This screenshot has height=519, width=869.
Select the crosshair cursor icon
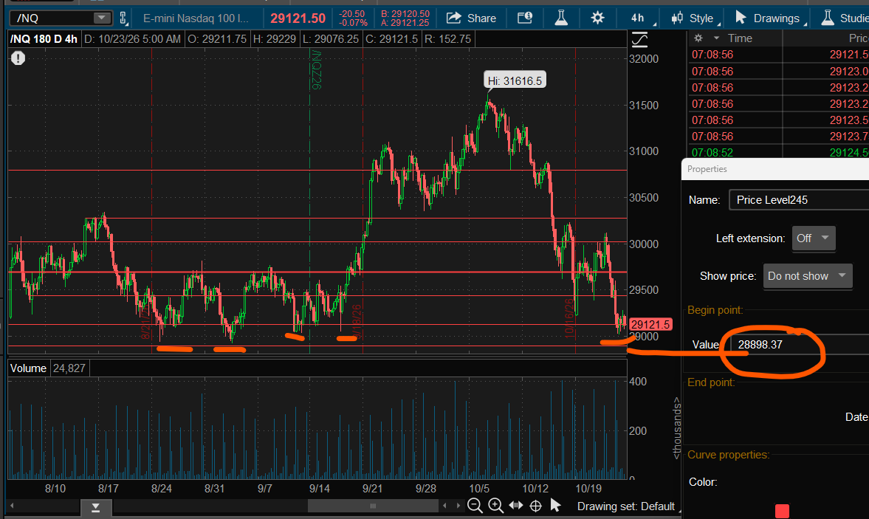536,506
